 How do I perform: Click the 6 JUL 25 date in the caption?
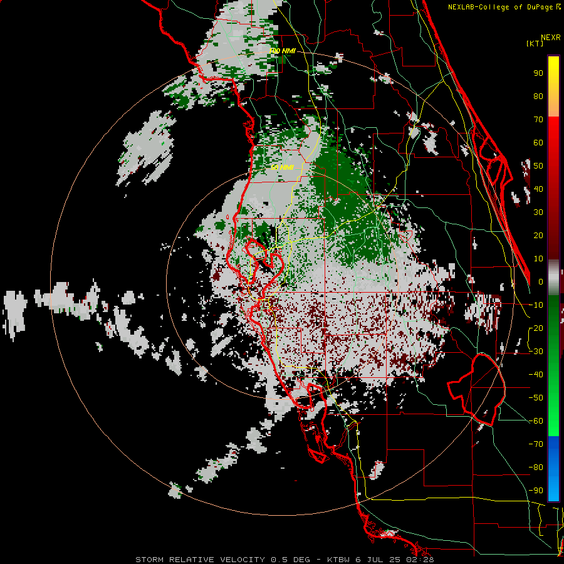point(378,560)
